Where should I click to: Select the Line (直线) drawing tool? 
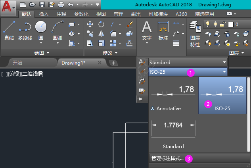pos(9,30)
